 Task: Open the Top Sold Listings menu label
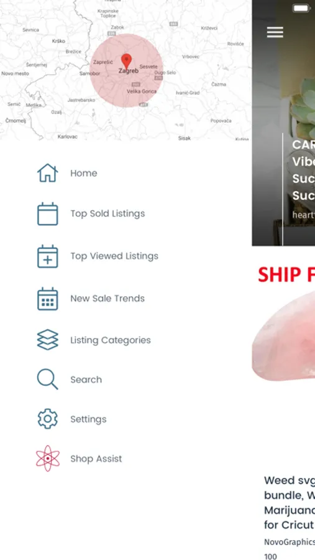107,213
